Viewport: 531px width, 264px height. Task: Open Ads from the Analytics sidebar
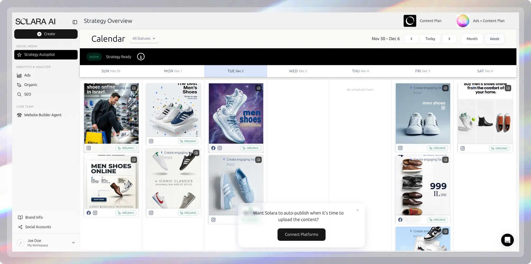point(27,75)
